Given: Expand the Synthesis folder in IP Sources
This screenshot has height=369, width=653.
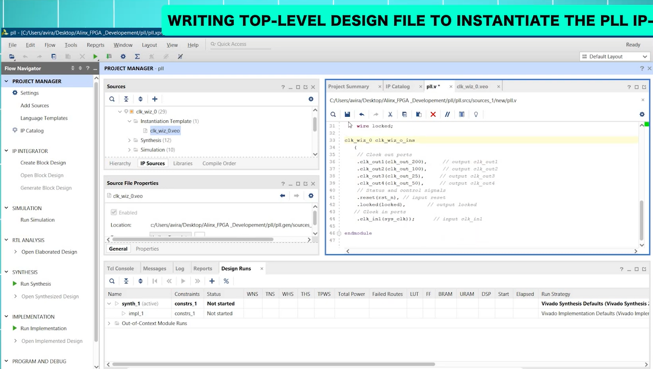Looking at the screenshot, I should click(130, 141).
